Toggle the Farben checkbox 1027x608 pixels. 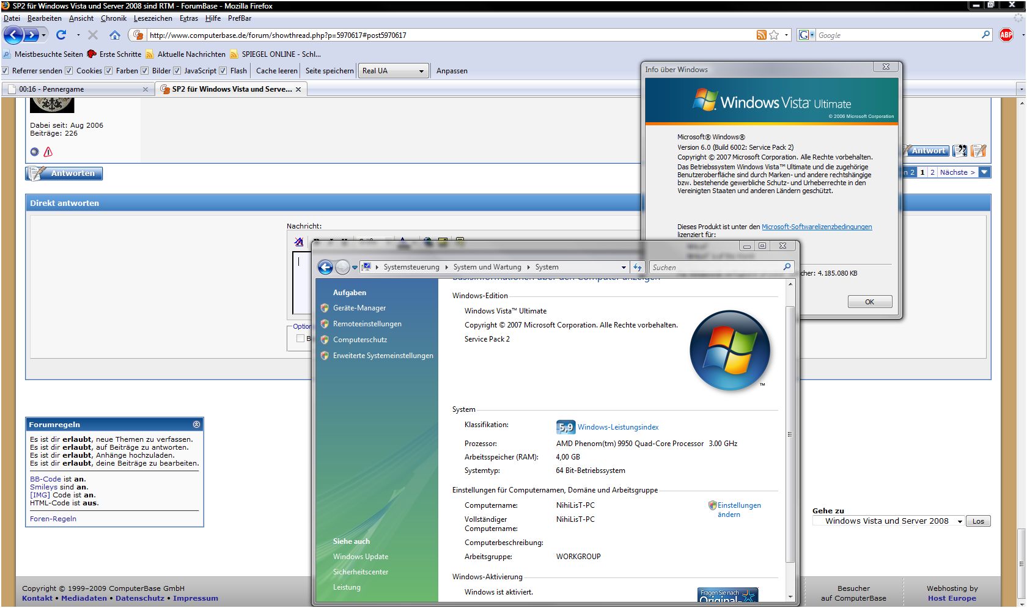tap(108, 71)
